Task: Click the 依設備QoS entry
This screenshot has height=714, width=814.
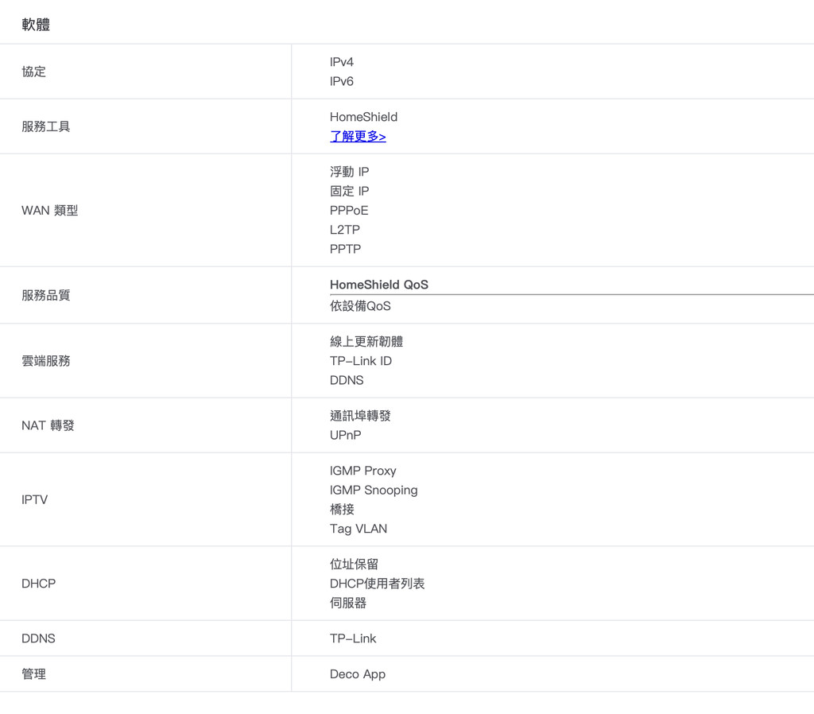Action: (360, 306)
